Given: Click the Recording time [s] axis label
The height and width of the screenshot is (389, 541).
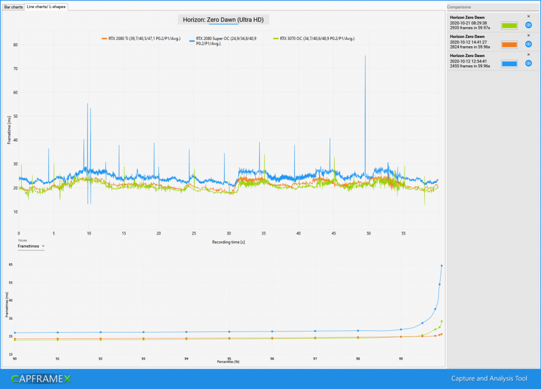Looking at the screenshot, I should tap(228, 242).
